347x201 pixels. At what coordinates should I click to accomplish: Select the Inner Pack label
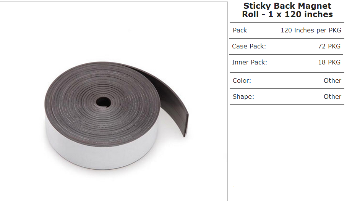click(x=250, y=63)
